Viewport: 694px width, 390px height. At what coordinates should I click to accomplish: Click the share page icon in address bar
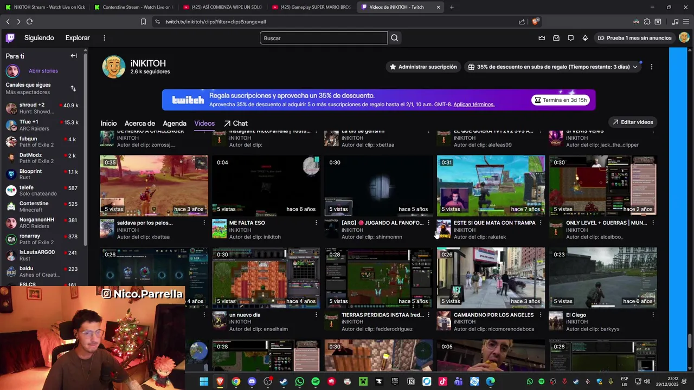pyautogui.click(x=522, y=22)
